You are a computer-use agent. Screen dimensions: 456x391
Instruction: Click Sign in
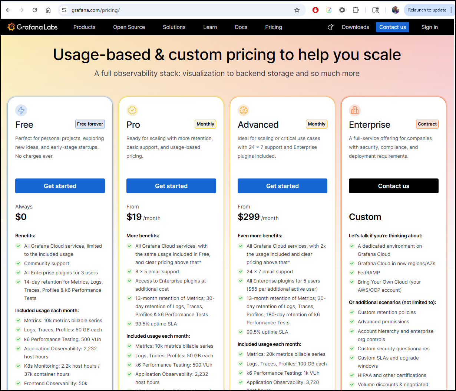pos(430,27)
